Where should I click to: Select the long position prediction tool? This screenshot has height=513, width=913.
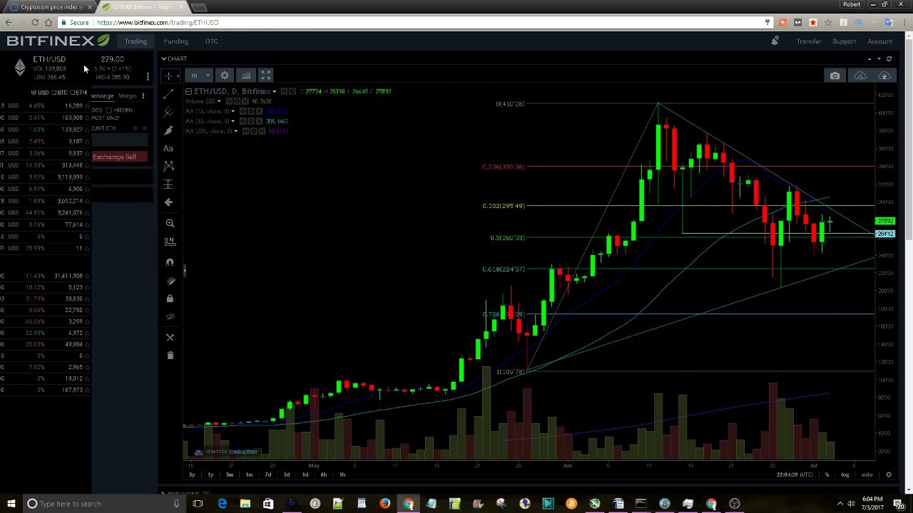point(168,184)
